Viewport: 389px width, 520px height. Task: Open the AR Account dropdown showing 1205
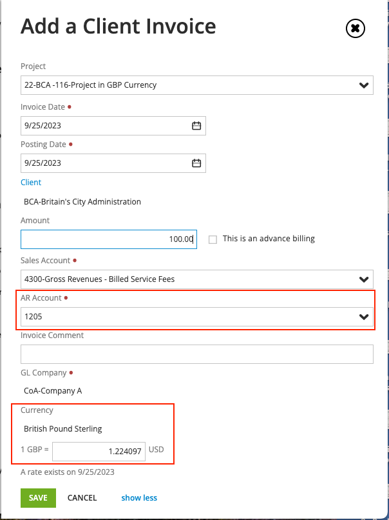[x=193, y=316]
